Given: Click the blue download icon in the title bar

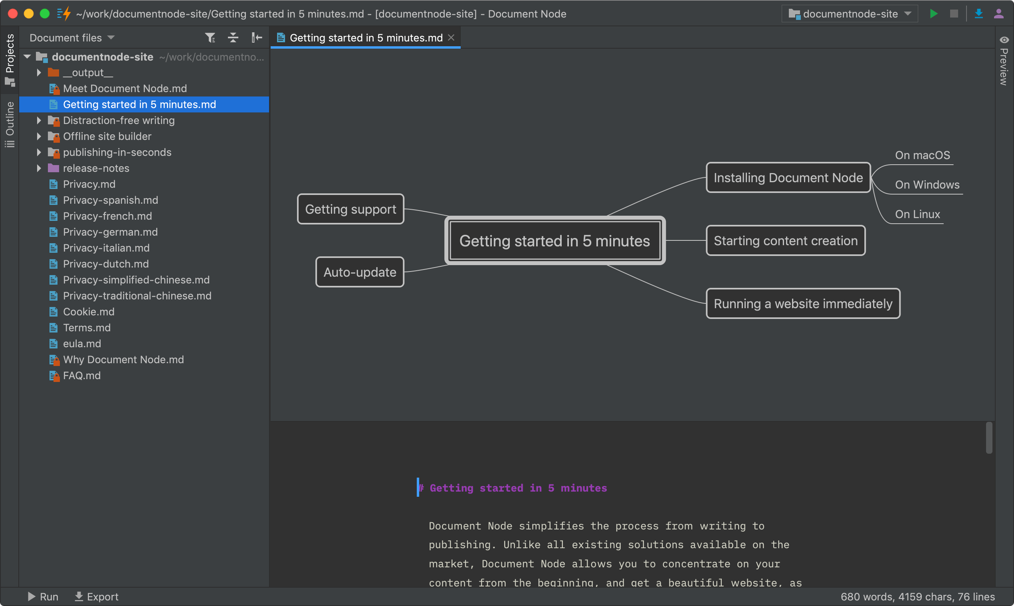Looking at the screenshot, I should (x=979, y=14).
